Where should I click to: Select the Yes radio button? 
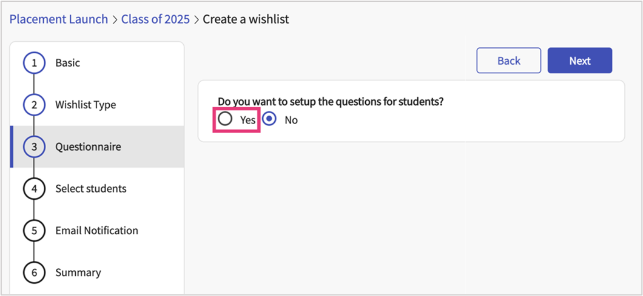click(225, 119)
